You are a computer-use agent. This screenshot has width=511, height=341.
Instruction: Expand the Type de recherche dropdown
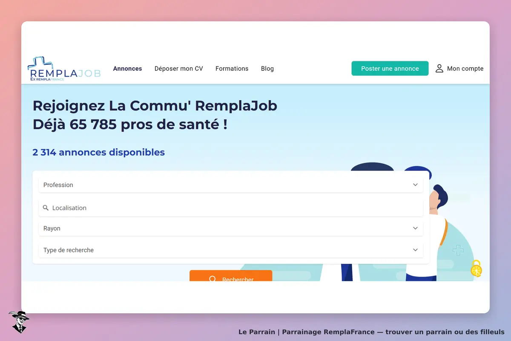coord(231,250)
